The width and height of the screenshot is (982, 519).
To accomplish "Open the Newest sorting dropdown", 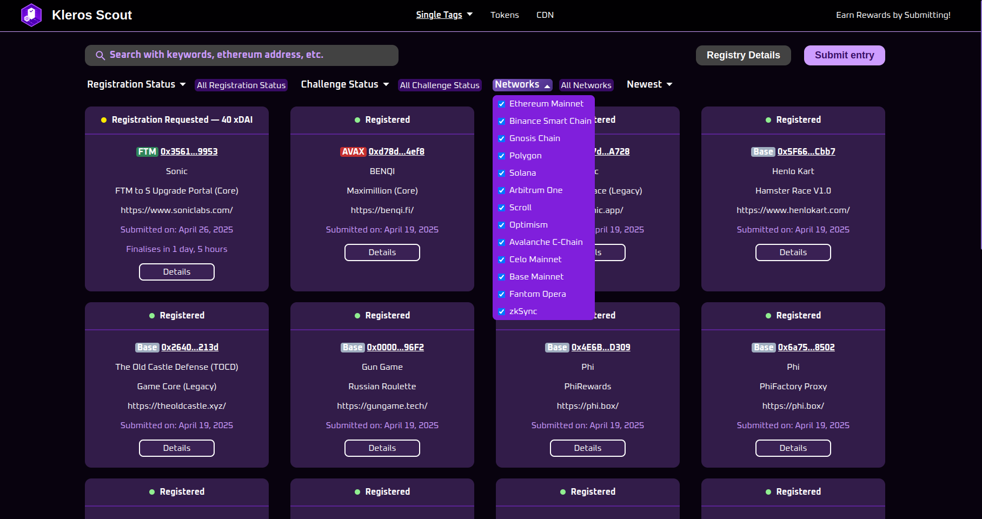I will pyautogui.click(x=648, y=84).
